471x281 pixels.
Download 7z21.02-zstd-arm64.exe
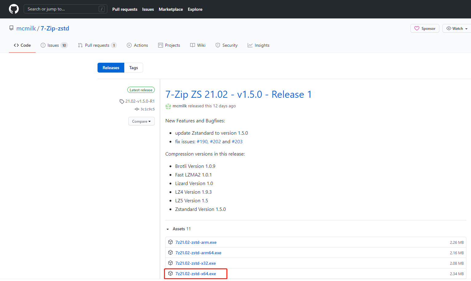tap(198, 253)
